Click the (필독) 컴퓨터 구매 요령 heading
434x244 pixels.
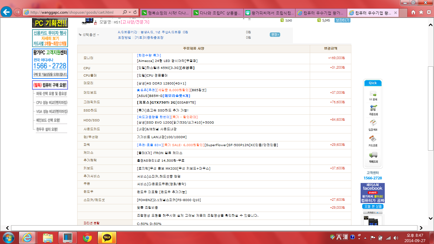tap(50, 85)
